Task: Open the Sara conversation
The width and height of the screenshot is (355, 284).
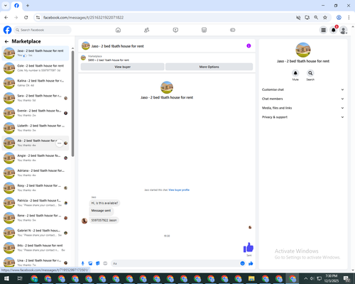Action: coord(35,98)
